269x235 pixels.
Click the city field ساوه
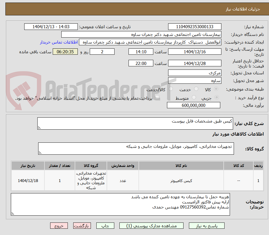tap(195, 81)
